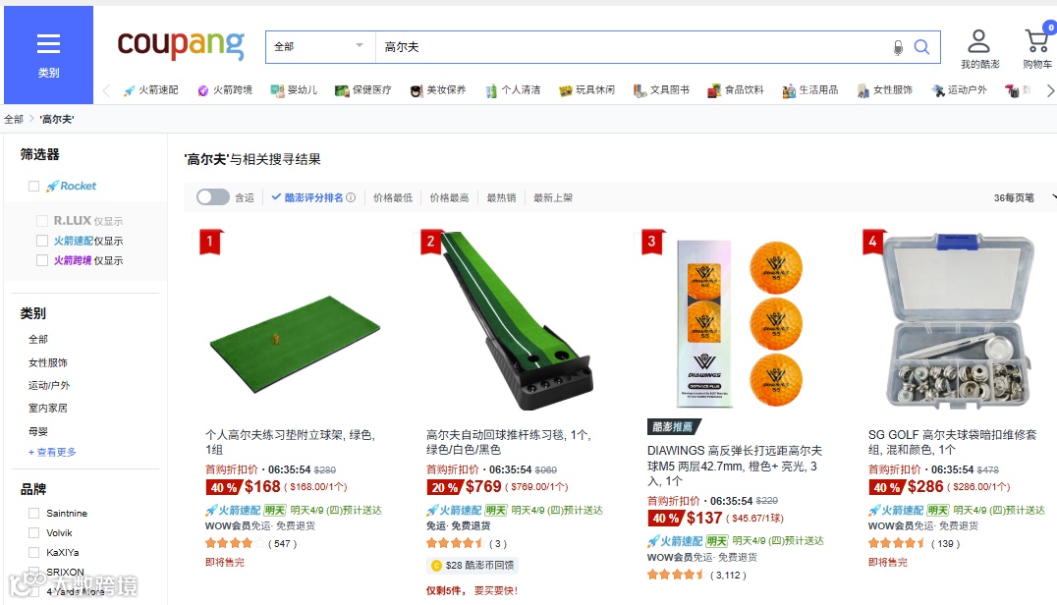This screenshot has width=1057, height=605.
Task: Check the Rocket filter checkbox
Action: [33, 186]
